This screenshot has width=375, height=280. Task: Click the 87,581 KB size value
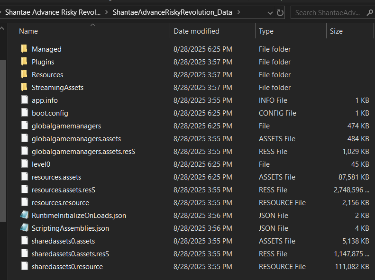354,177
